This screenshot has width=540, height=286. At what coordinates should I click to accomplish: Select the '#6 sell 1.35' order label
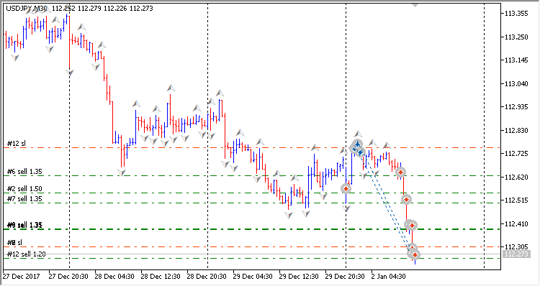[x=24, y=172]
